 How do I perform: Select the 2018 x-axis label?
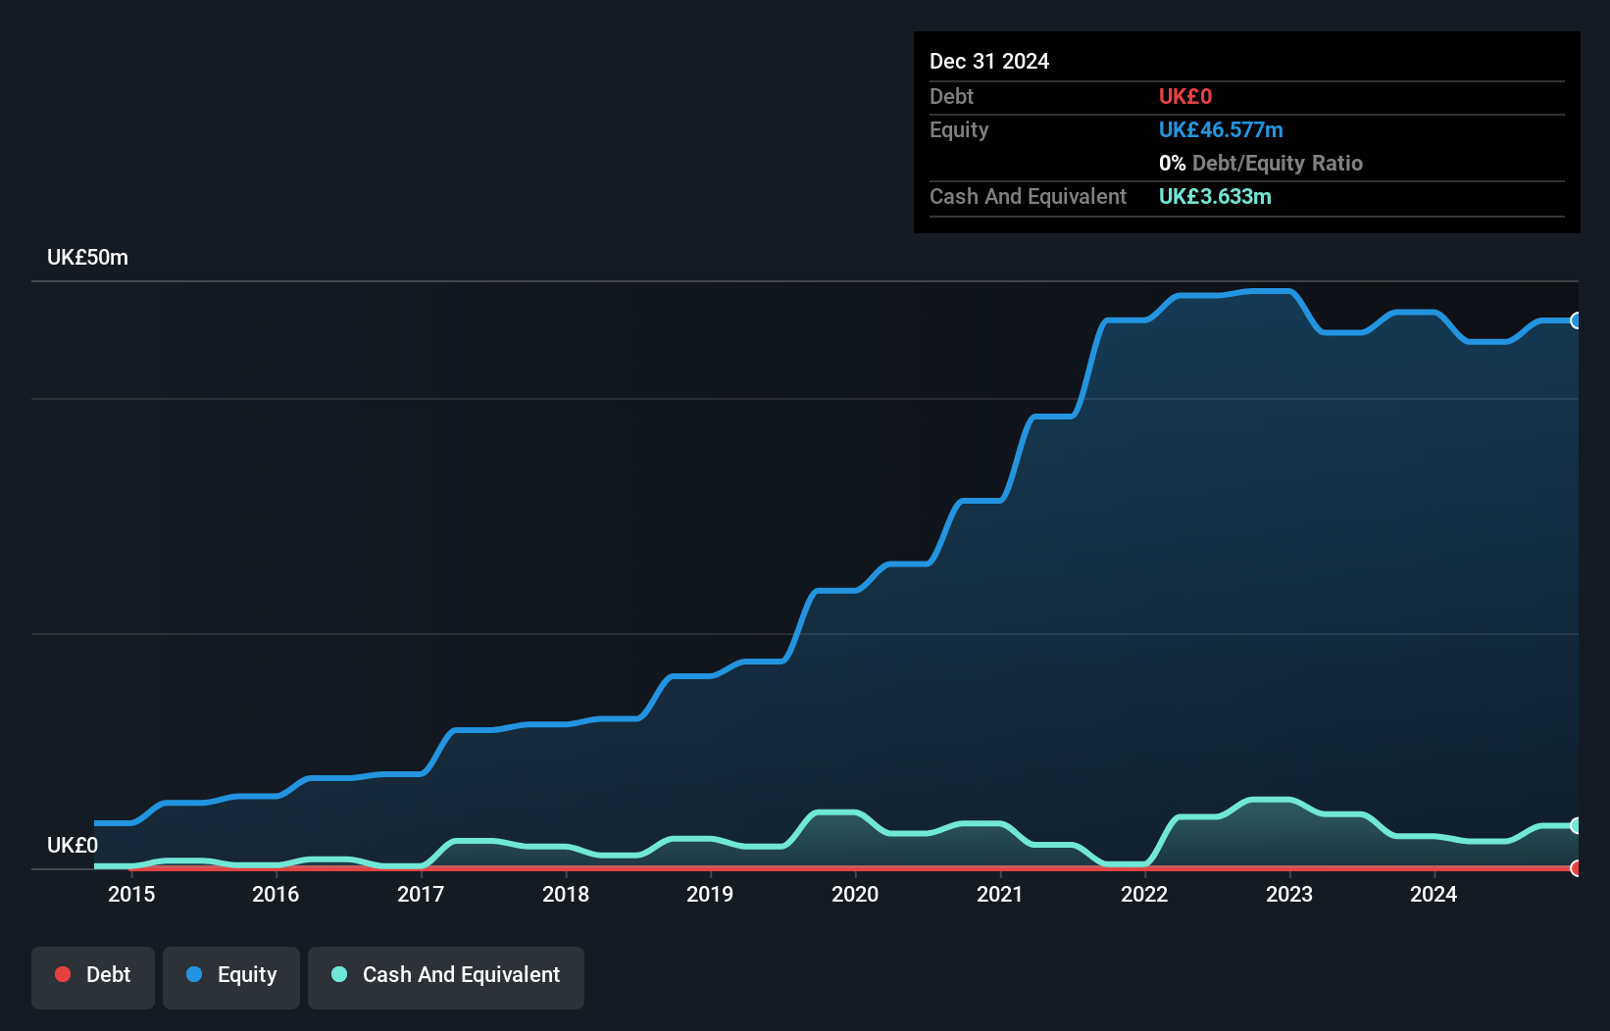tap(566, 894)
